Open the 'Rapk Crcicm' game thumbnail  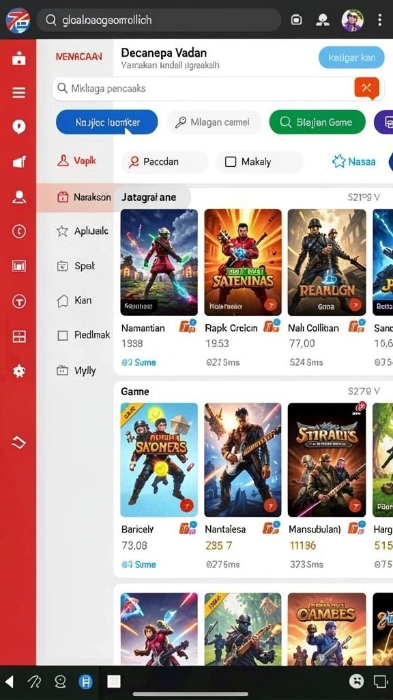(243, 262)
